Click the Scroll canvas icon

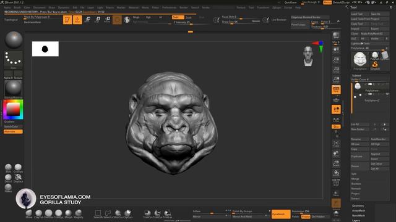point(336,50)
